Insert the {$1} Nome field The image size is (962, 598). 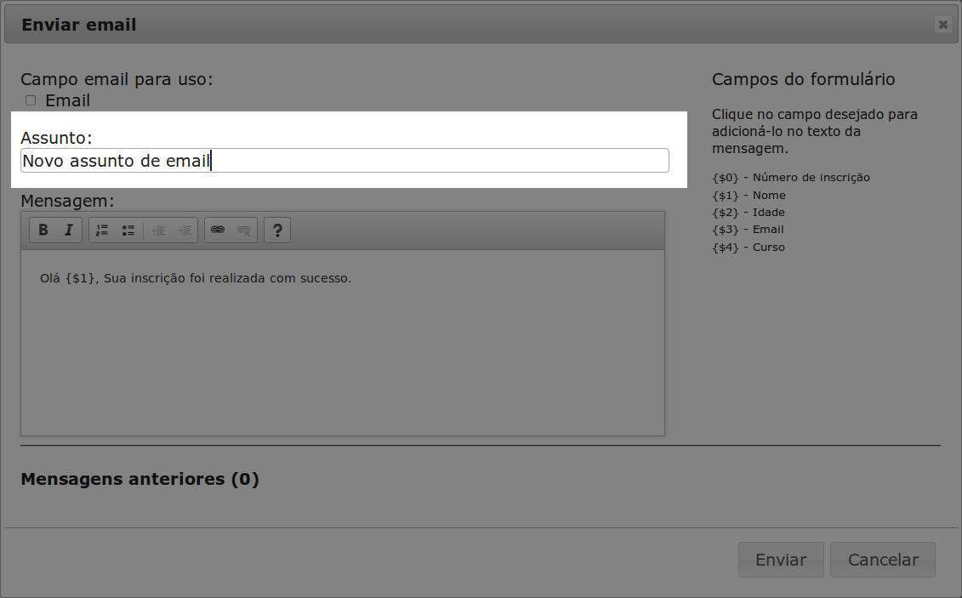point(749,196)
